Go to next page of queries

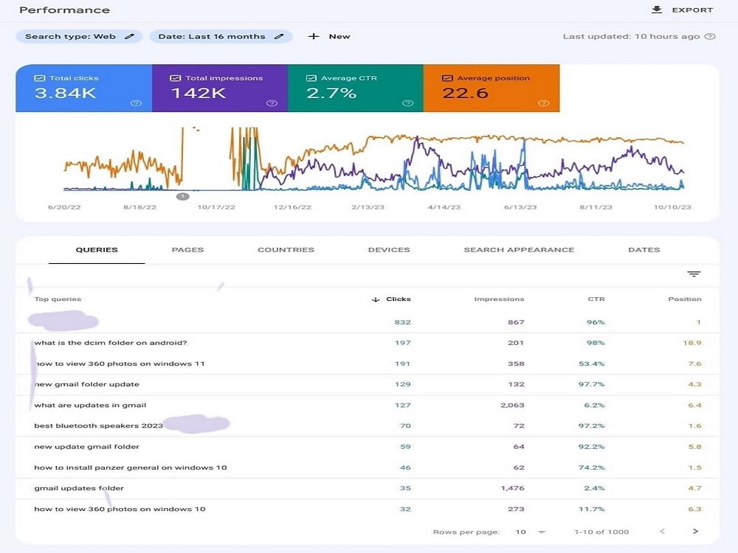point(696,532)
